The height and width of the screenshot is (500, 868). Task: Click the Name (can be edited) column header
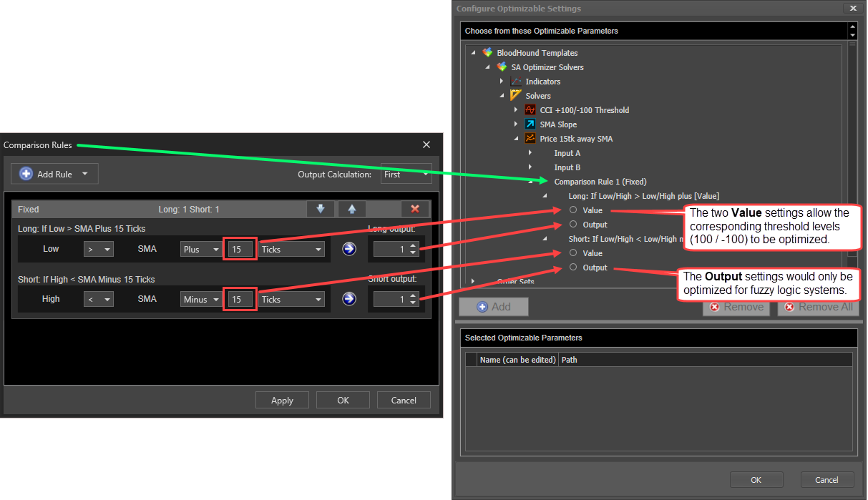[x=517, y=360]
